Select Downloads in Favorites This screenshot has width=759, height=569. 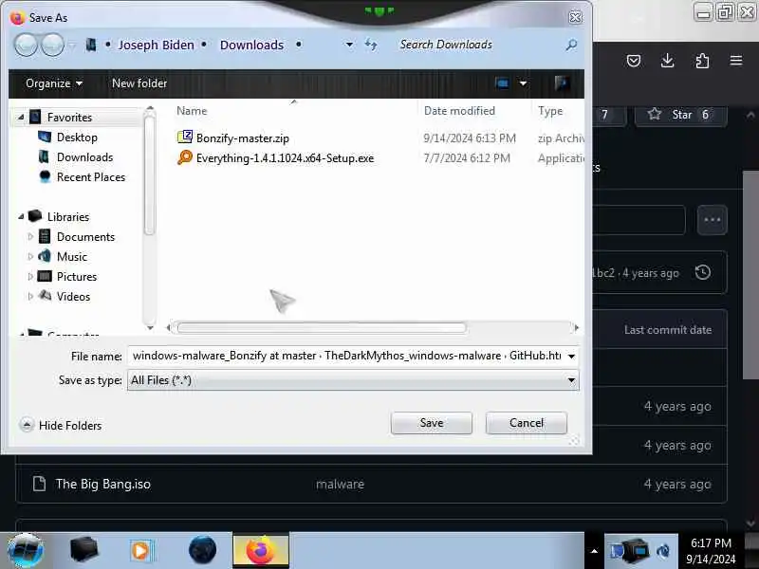coord(84,157)
